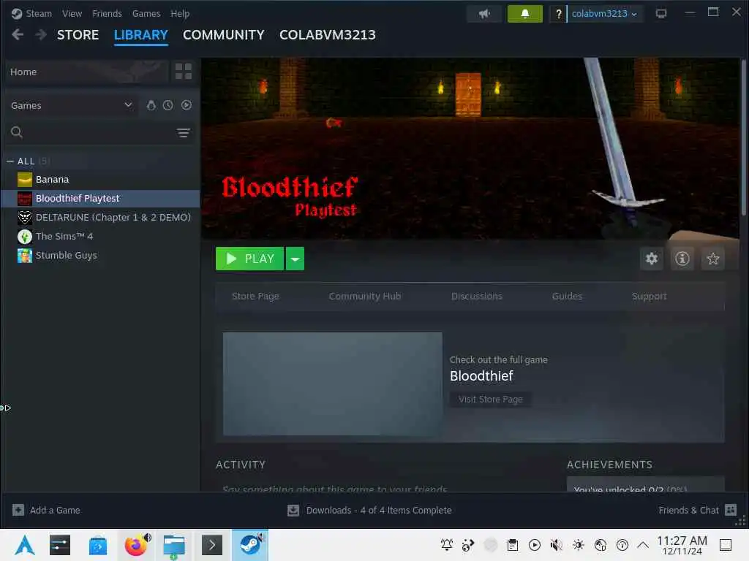Open the COLABVM3213 profile section
Viewport: 749px width, 561px height.
(328, 35)
